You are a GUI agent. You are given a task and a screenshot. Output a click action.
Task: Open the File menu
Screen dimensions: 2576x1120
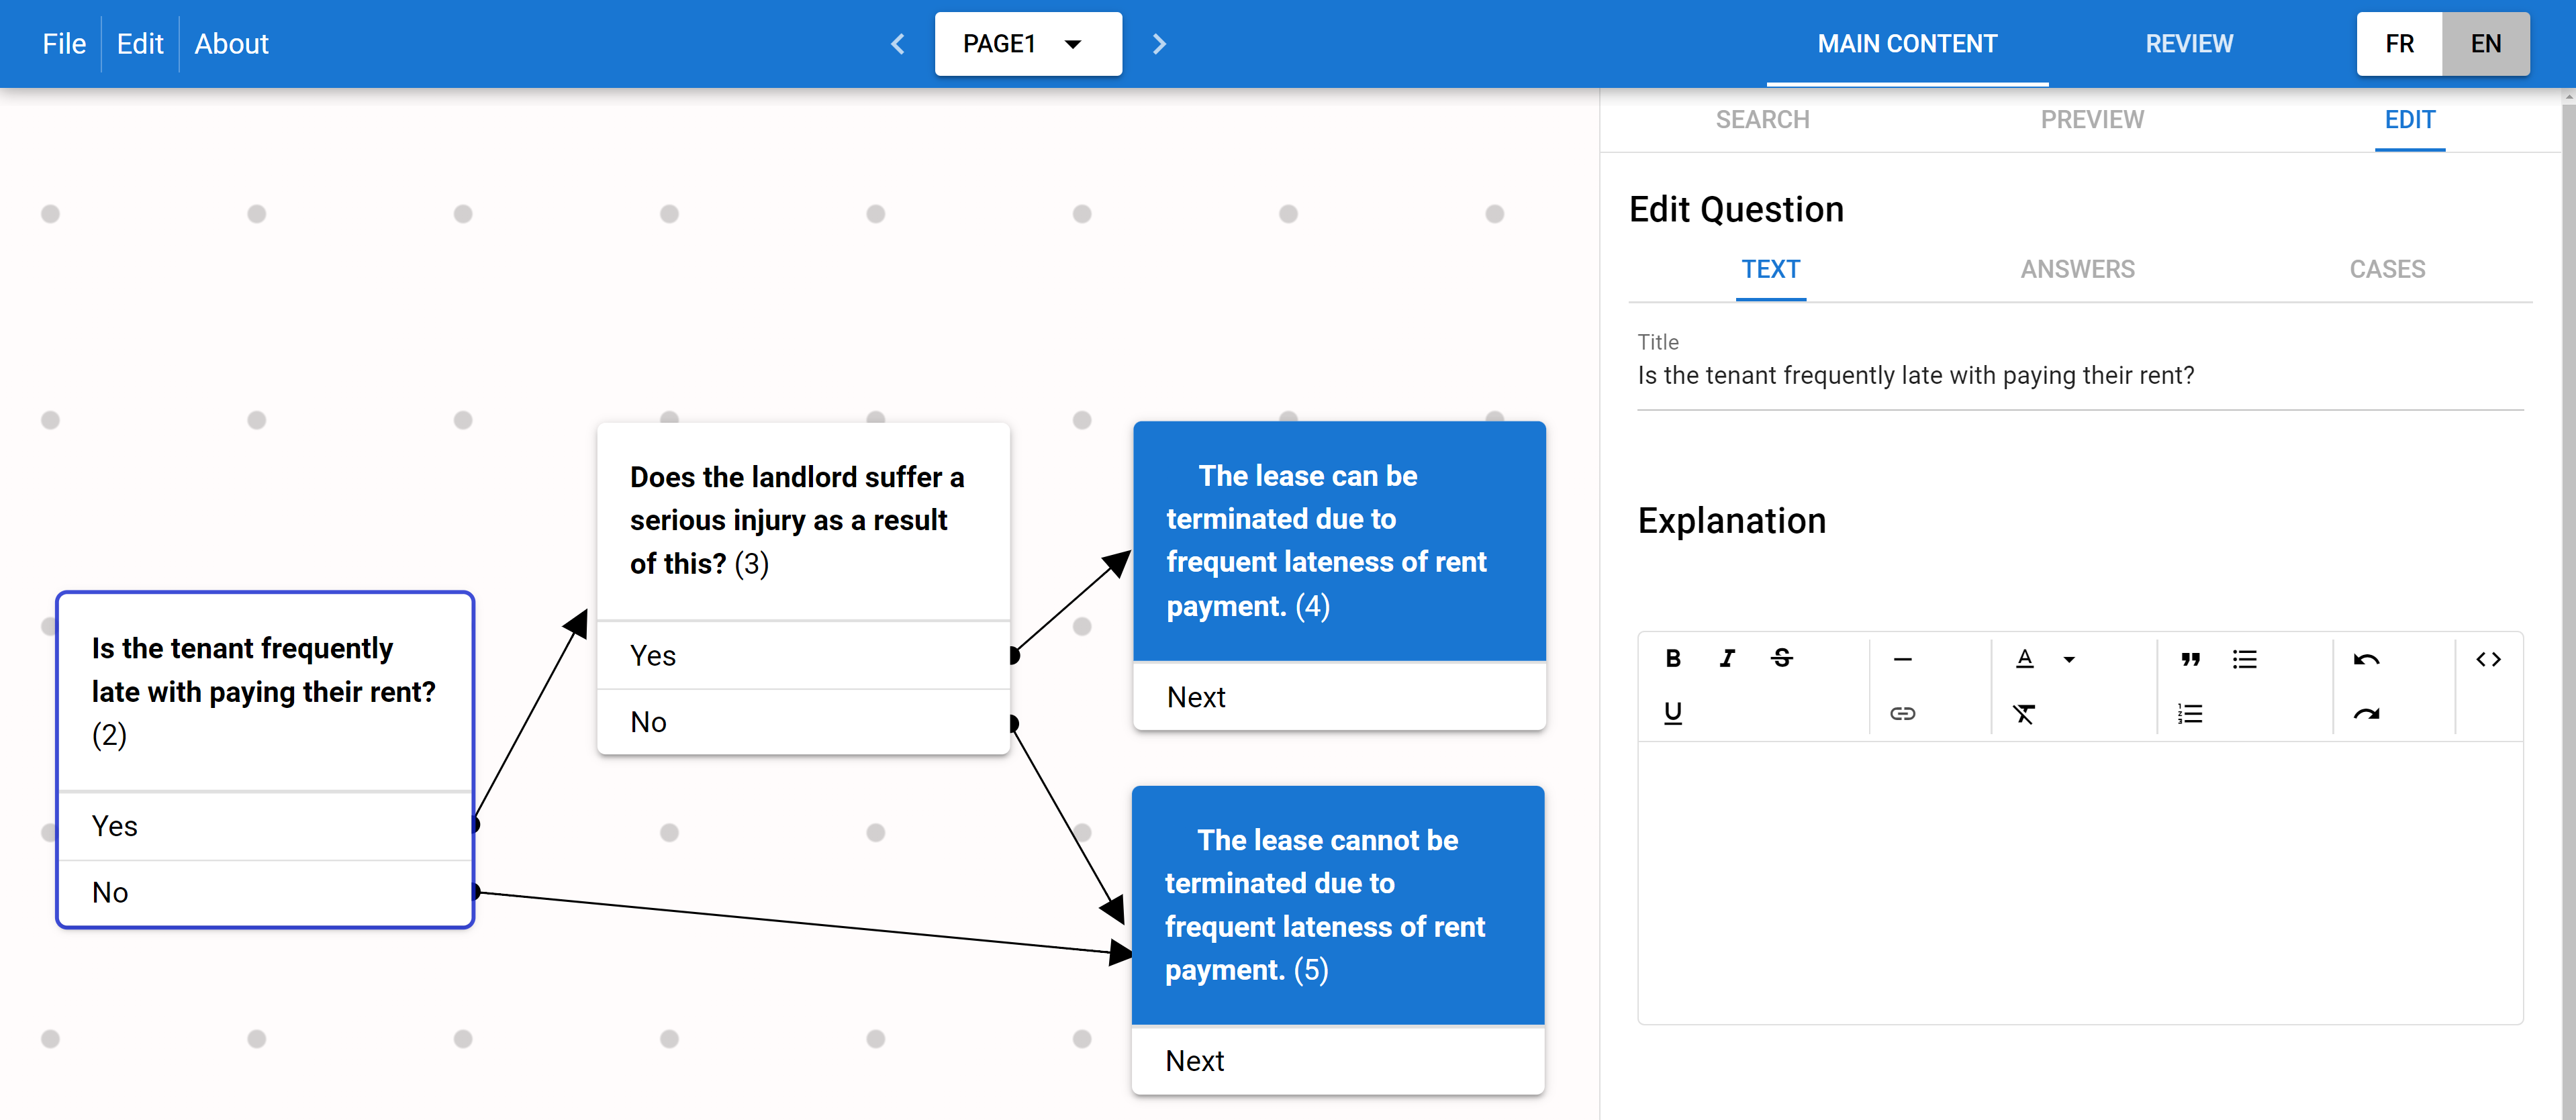64,44
